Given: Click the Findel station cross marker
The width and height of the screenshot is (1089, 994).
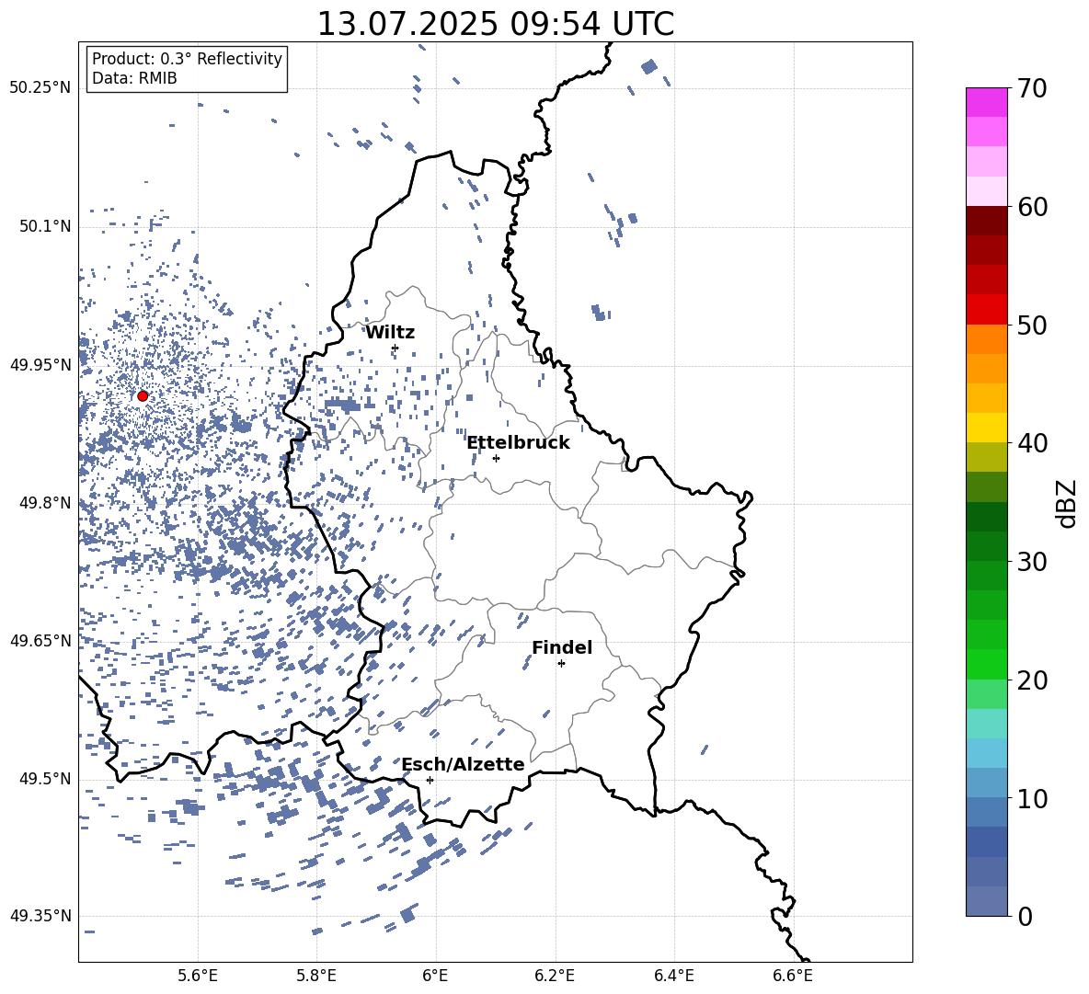Looking at the screenshot, I should [x=561, y=663].
